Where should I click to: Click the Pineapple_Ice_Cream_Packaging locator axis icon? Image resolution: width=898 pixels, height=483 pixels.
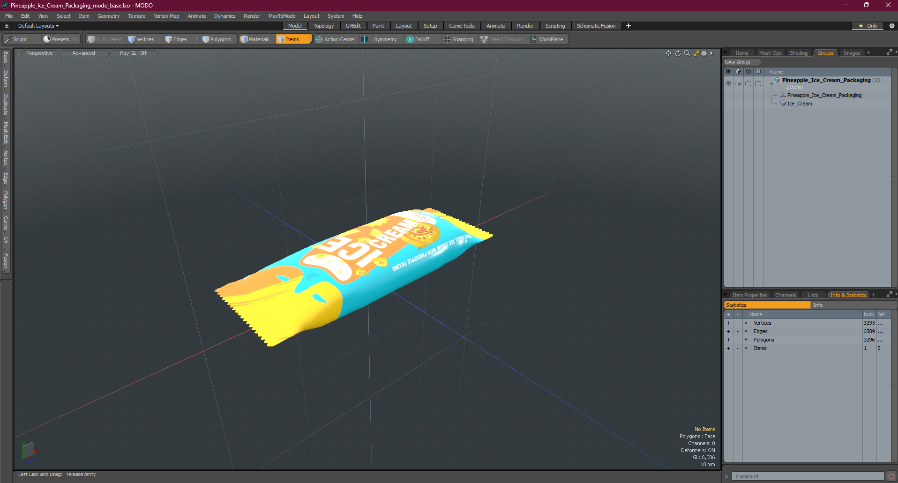[x=783, y=95]
